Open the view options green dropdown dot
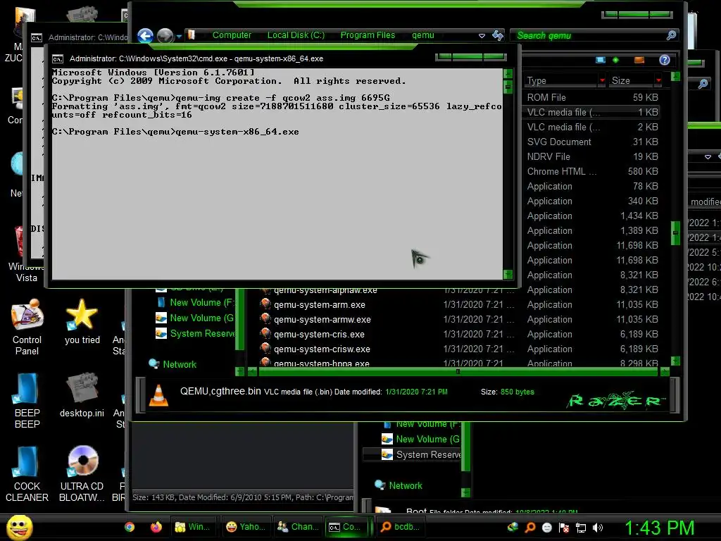721x541 pixels. [615, 60]
